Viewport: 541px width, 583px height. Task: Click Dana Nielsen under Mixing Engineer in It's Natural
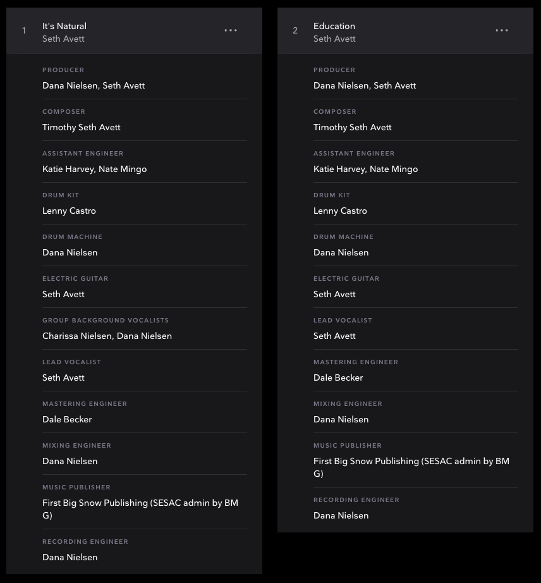pos(70,461)
